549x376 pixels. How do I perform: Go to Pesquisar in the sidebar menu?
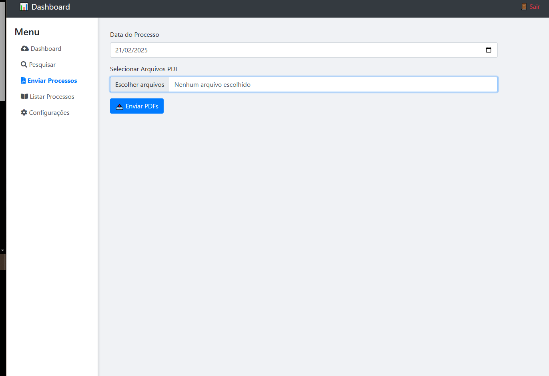click(42, 64)
